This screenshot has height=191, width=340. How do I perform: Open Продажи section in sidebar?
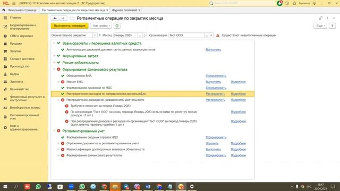coord(16,44)
